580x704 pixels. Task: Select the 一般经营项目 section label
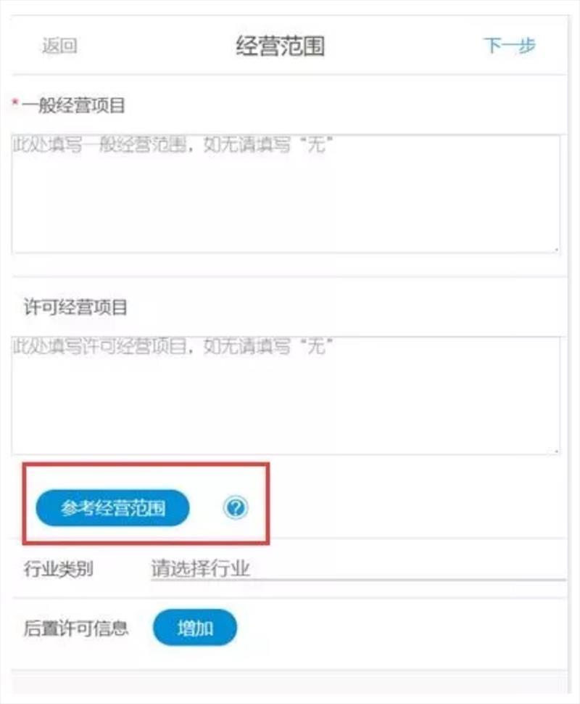[73, 105]
